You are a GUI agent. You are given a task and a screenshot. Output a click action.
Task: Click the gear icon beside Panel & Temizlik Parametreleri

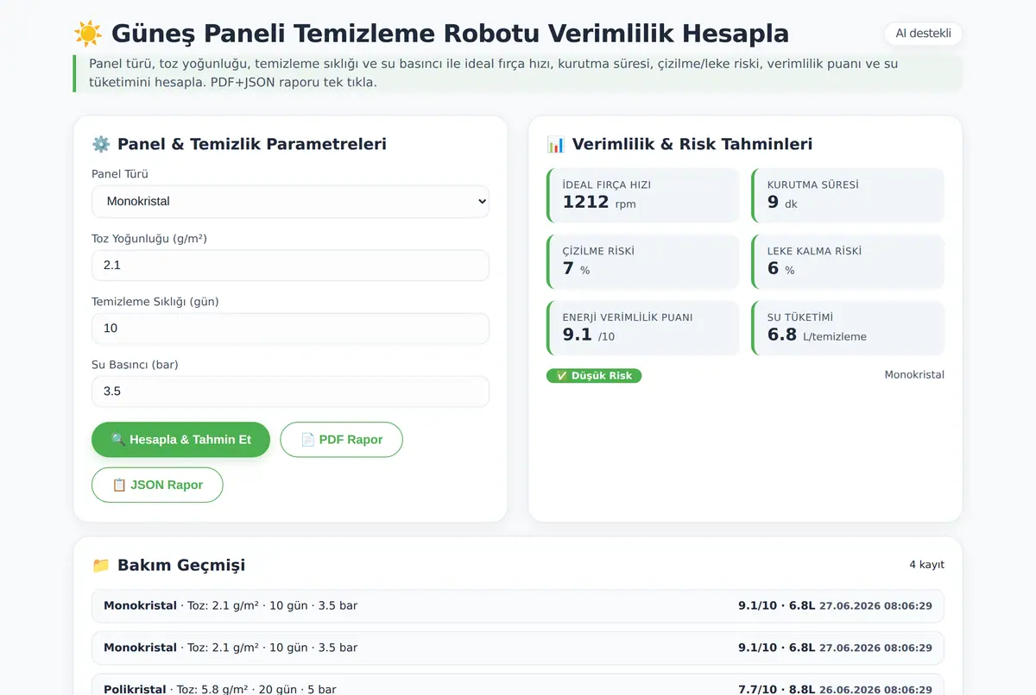101,144
